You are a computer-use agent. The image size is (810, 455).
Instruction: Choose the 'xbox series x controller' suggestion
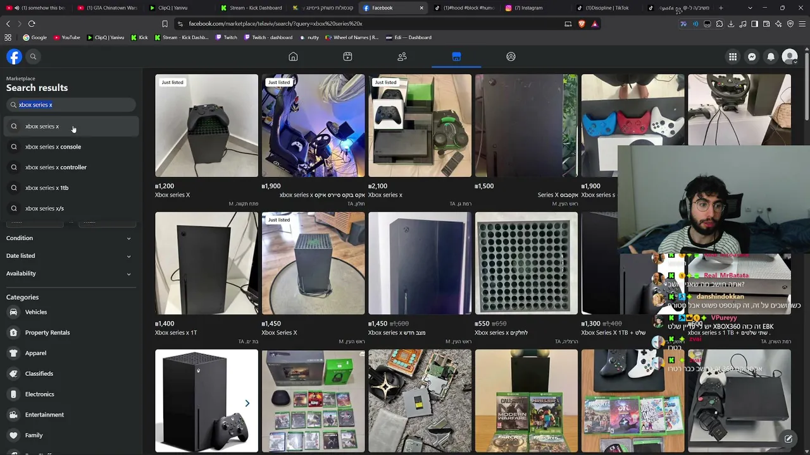coord(70,167)
